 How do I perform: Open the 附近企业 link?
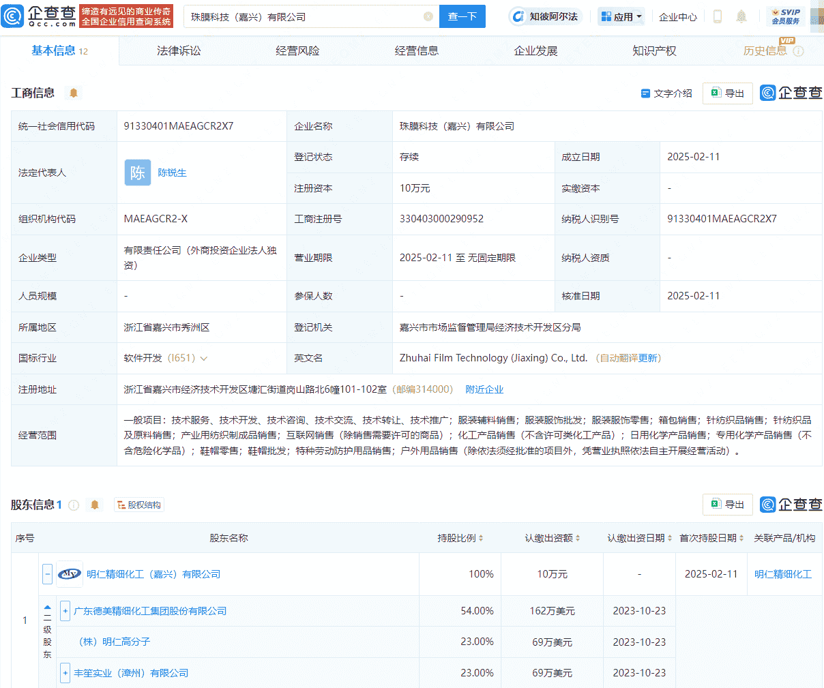point(484,389)
